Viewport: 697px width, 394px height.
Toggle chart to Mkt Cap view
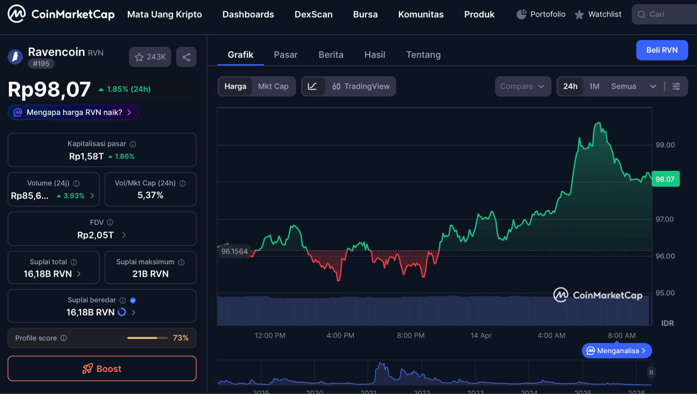tap(273, 86)
